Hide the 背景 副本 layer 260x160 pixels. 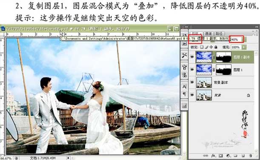192,82
